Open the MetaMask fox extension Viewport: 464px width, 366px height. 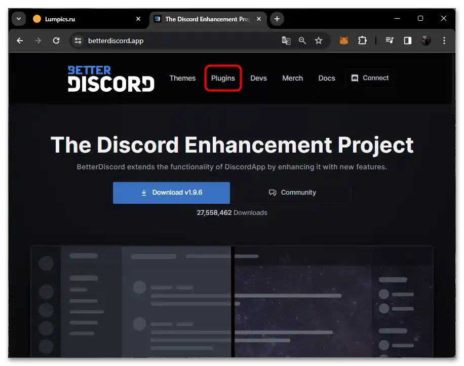344,41
